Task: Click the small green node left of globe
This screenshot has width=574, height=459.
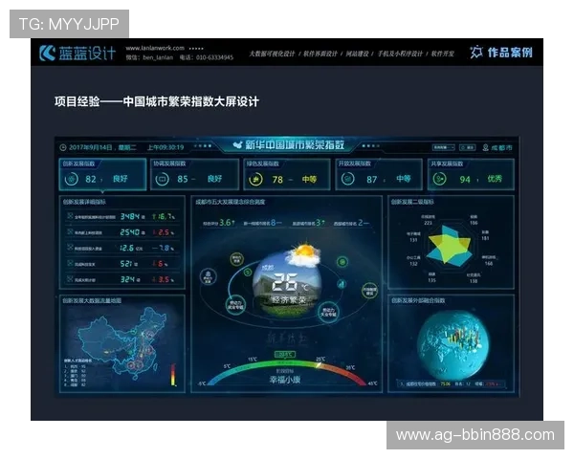Action: pos(248,272)
